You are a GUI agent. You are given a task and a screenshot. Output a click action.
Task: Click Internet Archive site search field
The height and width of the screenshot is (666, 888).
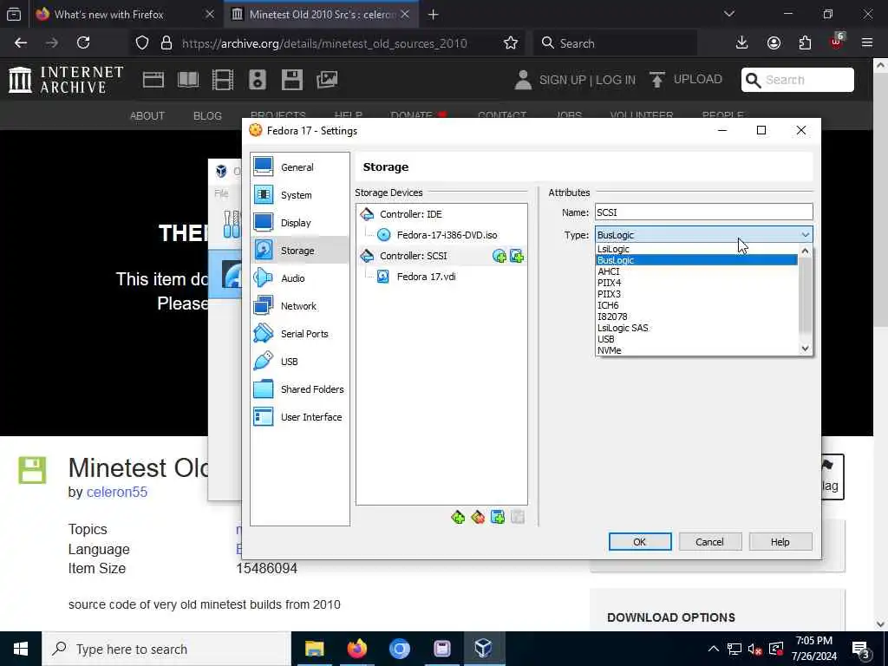pyautogui.click(x=798, y=80)
